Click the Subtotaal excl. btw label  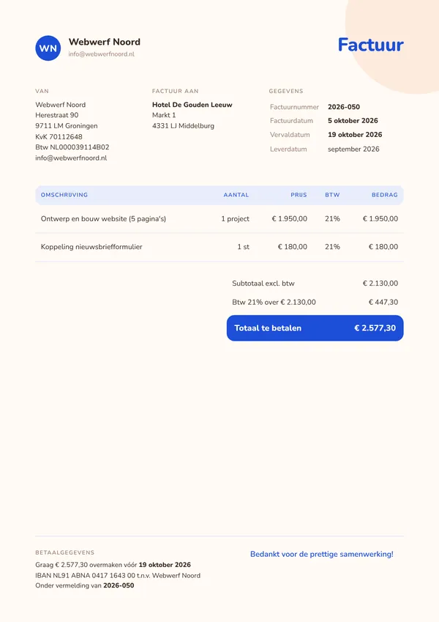pos(263,284)
